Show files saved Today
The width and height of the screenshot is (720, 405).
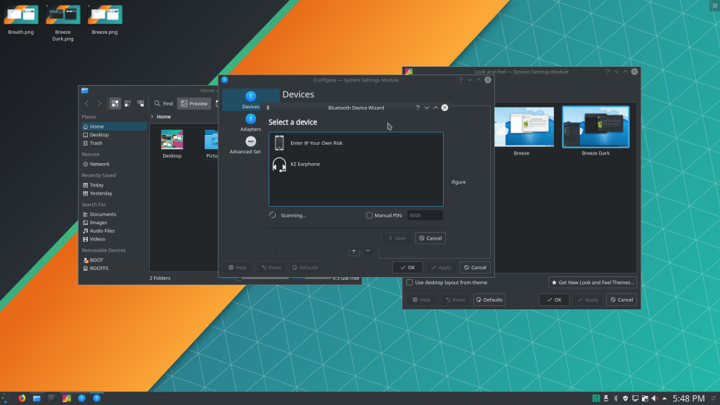(113, 185)
